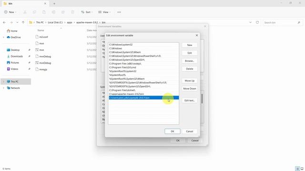Go back with the Back arrow
Image resolution: width=305 pixels, height=171 pixels.
point(4,22)
